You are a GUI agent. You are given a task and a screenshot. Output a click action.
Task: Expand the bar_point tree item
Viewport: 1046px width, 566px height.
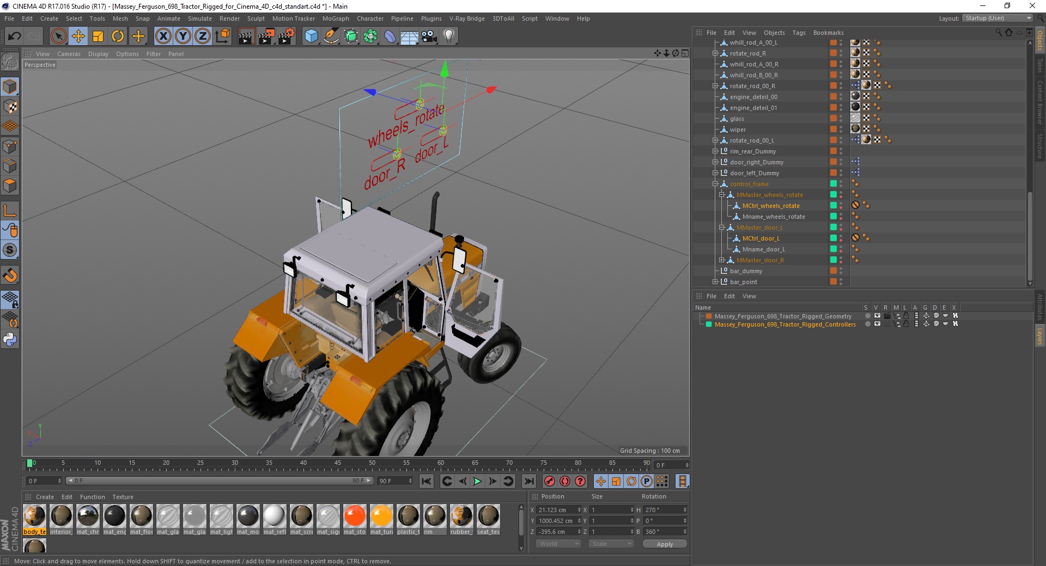tap(715, 282)
